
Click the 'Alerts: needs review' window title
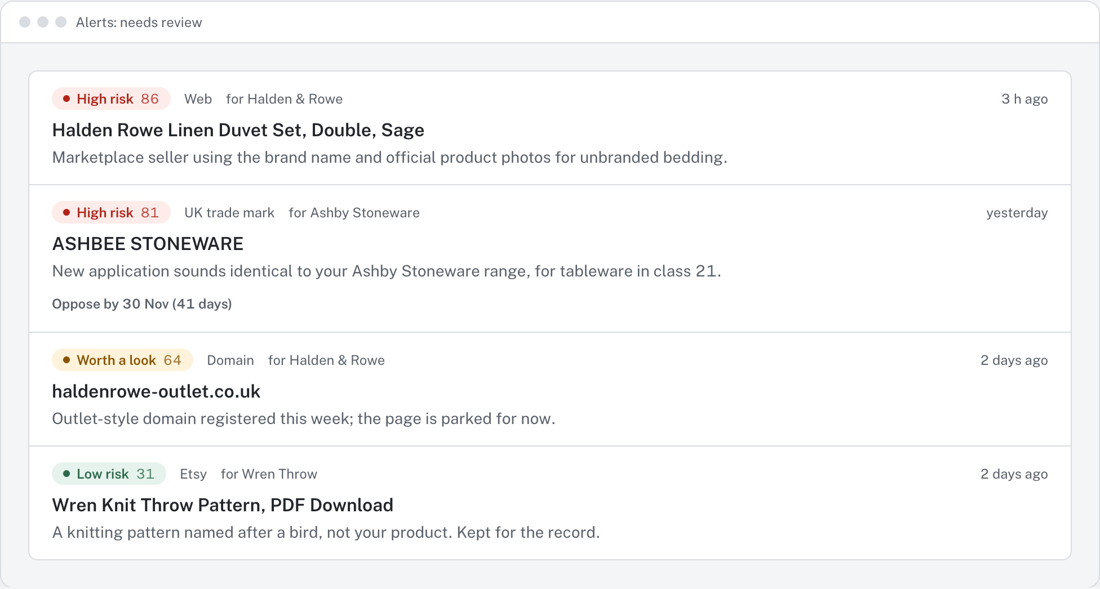(139, 23)
